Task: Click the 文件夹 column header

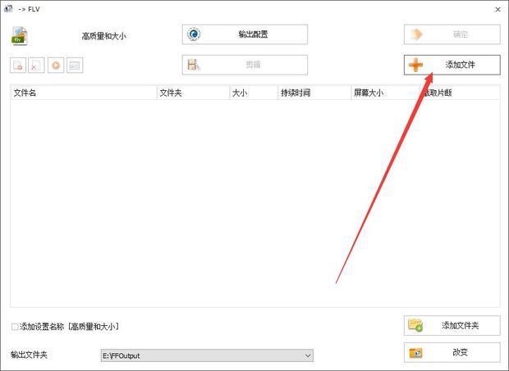Action: pos(192,93)
